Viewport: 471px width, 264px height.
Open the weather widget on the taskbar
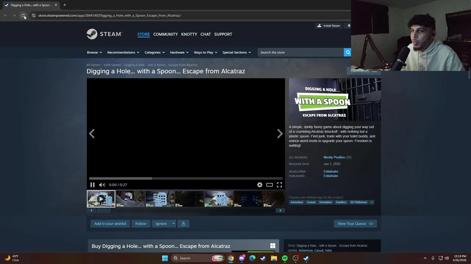tap(12, 258)
